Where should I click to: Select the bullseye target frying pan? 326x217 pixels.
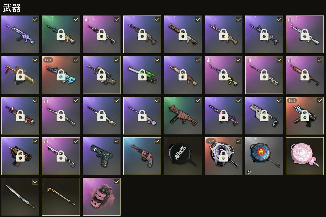coord(264,156)
